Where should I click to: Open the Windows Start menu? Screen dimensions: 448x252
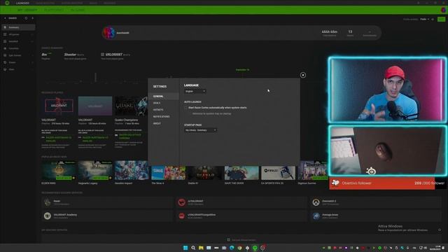click(x=185, y=248)
